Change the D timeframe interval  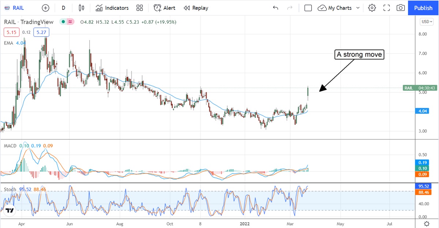coord(64,8)
